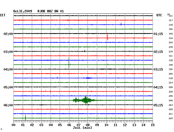Click the DC value 199
The image size is (174, 132).
coord(171,78)
